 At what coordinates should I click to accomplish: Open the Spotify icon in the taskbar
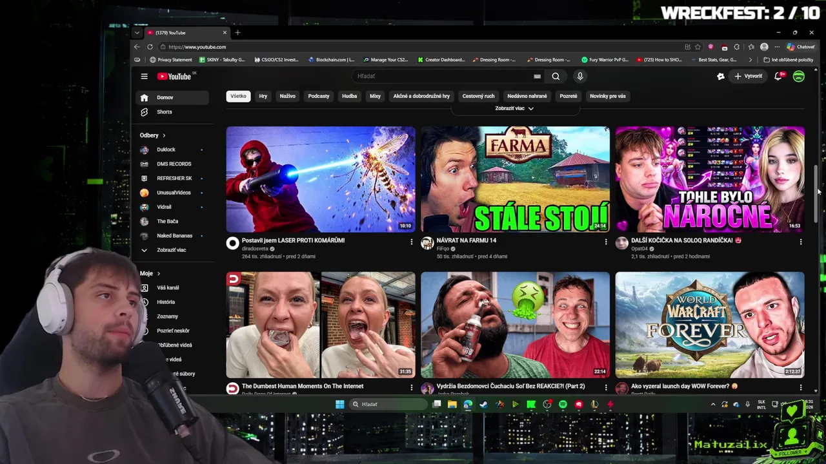563,405
